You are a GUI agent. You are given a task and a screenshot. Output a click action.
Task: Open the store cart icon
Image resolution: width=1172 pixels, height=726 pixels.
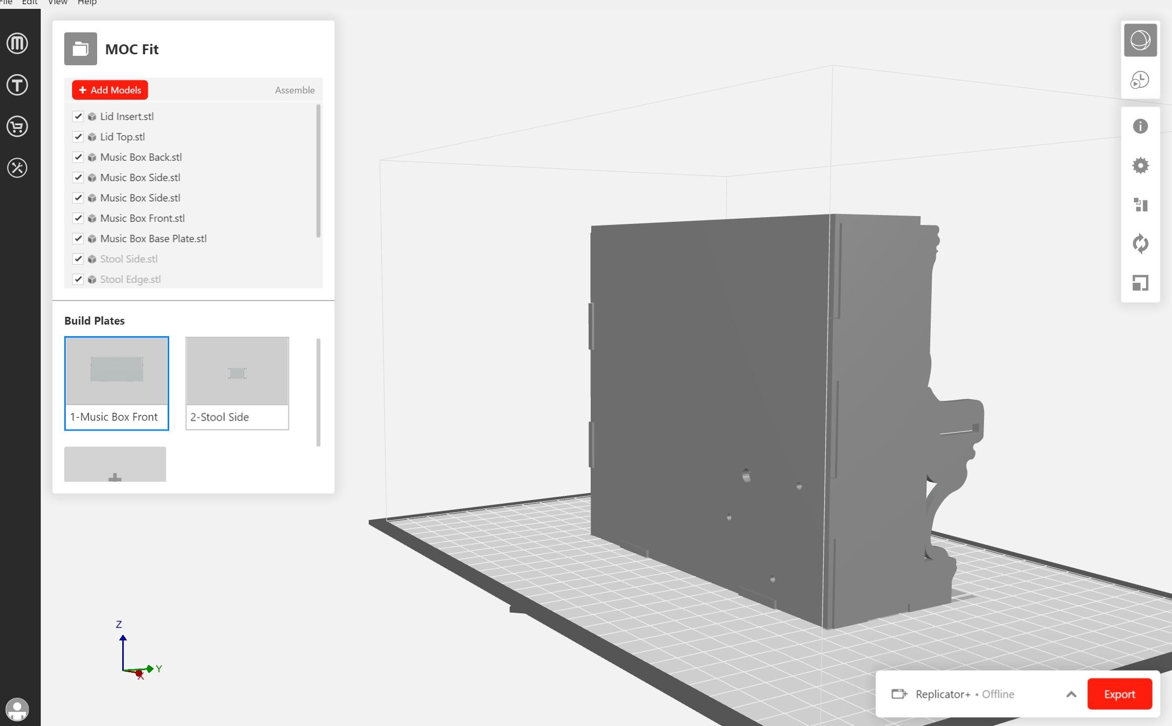pyautogui.click(x=17, y=126)
